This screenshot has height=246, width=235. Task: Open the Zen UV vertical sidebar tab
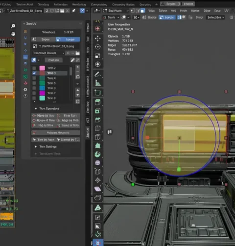click(x=88, y=132)
